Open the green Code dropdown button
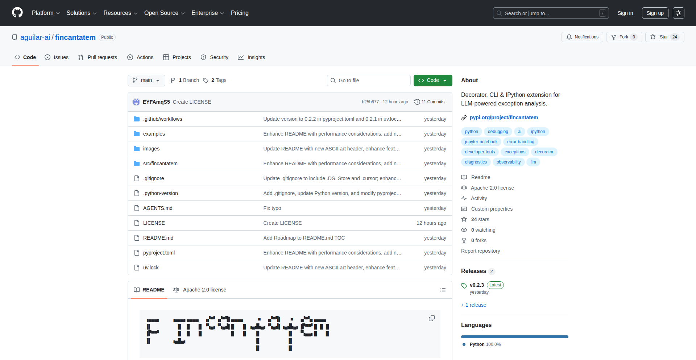Image resolution: width=696 pixels, height=360 pixels. [433, 80]
